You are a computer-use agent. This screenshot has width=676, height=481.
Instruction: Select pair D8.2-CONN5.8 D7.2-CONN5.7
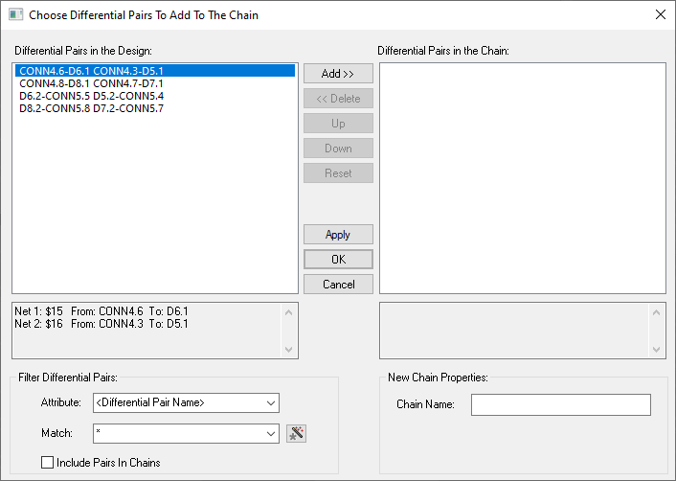click(91, 108)
